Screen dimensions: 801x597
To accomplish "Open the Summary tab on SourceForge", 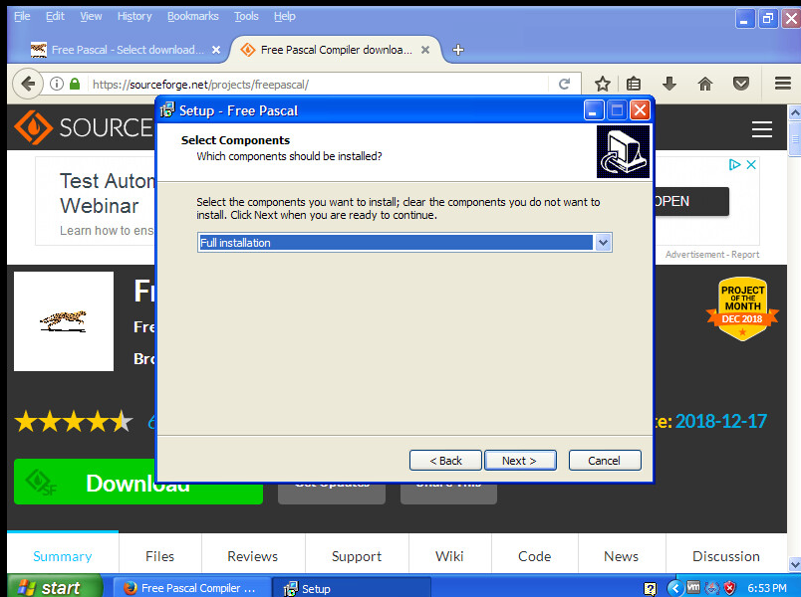I will point(63,556).
